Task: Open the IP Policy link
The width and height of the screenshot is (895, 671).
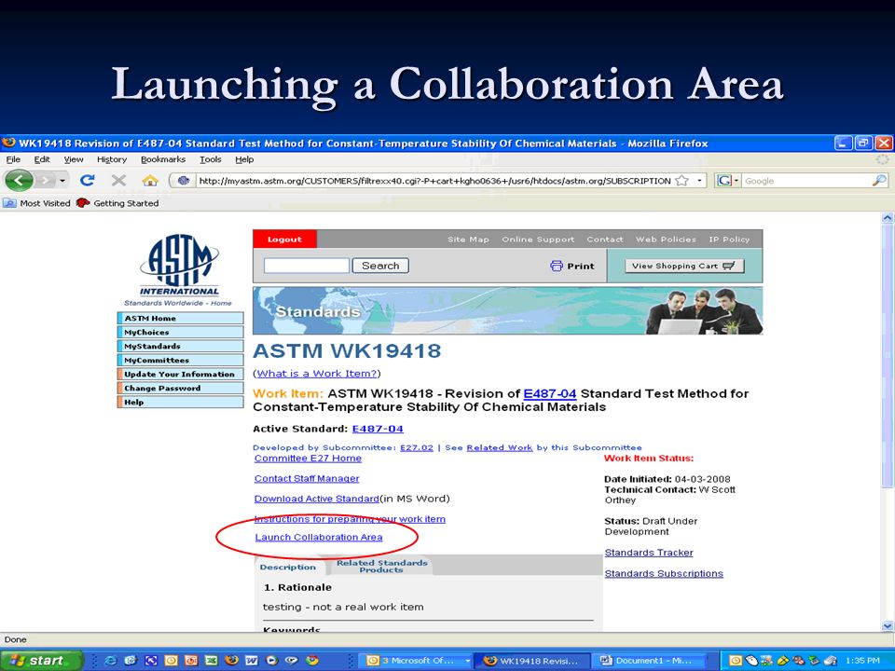Action: tap(729, 240)
